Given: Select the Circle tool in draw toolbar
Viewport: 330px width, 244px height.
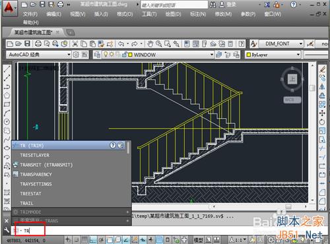Looking at the screenshot, I should click(7, 121).
